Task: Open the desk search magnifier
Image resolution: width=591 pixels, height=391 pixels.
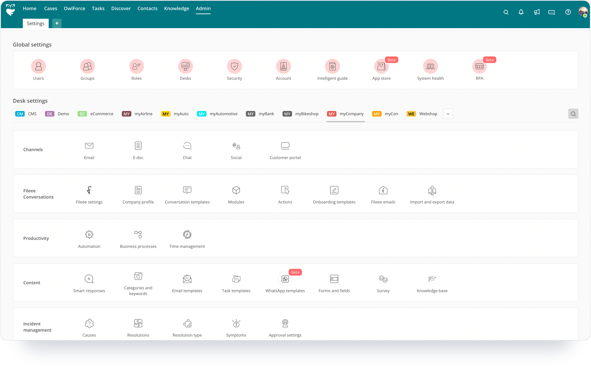Action: (x=573, y=114)
